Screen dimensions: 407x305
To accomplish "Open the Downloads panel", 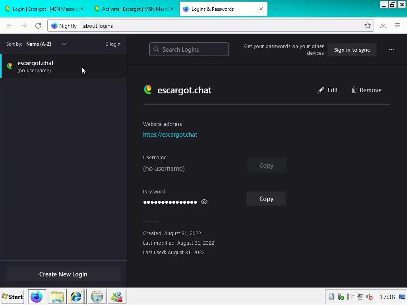I will 383,25.
